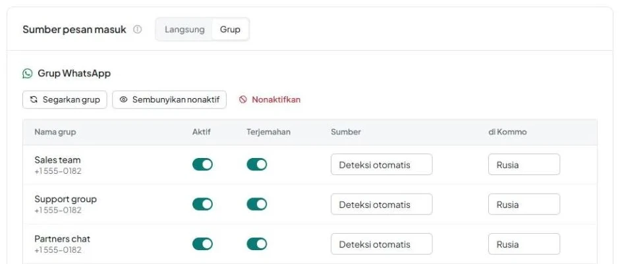Image resolution: width=620 pixels, height=264 pixels.
Task: Click phone number under Sales team
Action: tap(58, 171)
